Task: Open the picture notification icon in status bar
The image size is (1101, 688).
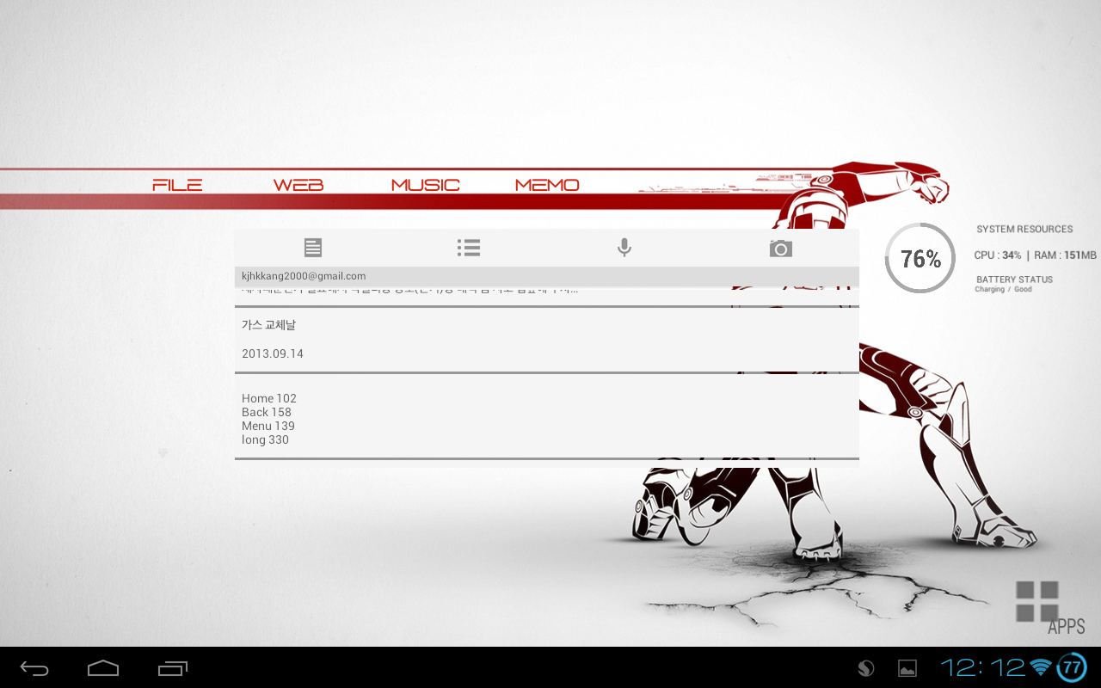Action: pos(907,668)
